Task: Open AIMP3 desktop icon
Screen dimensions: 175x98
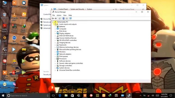Action: pyautogui.click(x=5, y=39)
